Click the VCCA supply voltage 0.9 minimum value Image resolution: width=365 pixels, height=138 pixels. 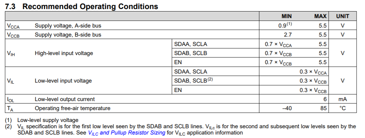pyautogui.click(x=285, y=25)
